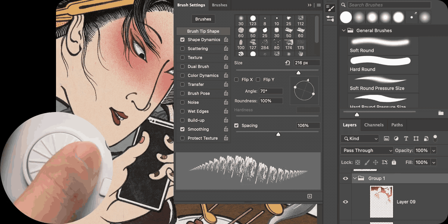Toggle layer filtering switch on or off
Viewport: 448px width, 224px height.
pos(435,138)
